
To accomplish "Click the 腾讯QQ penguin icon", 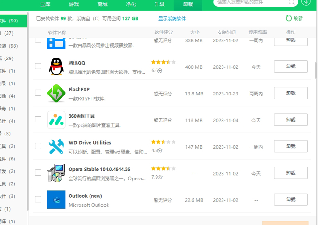I will (56, 67).
